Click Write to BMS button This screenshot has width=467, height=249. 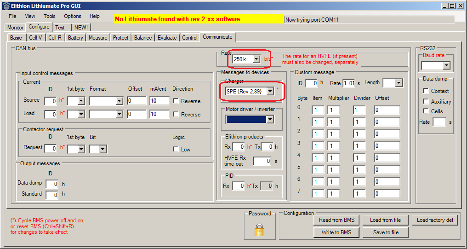(x=336, y=232)
